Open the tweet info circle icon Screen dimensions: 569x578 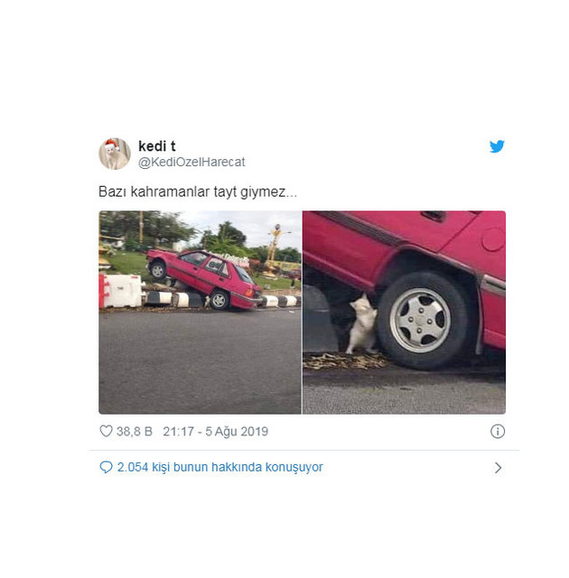(498, 432)
